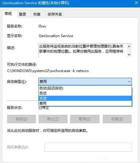Click the 暂停(P) service button

[85, 119]
